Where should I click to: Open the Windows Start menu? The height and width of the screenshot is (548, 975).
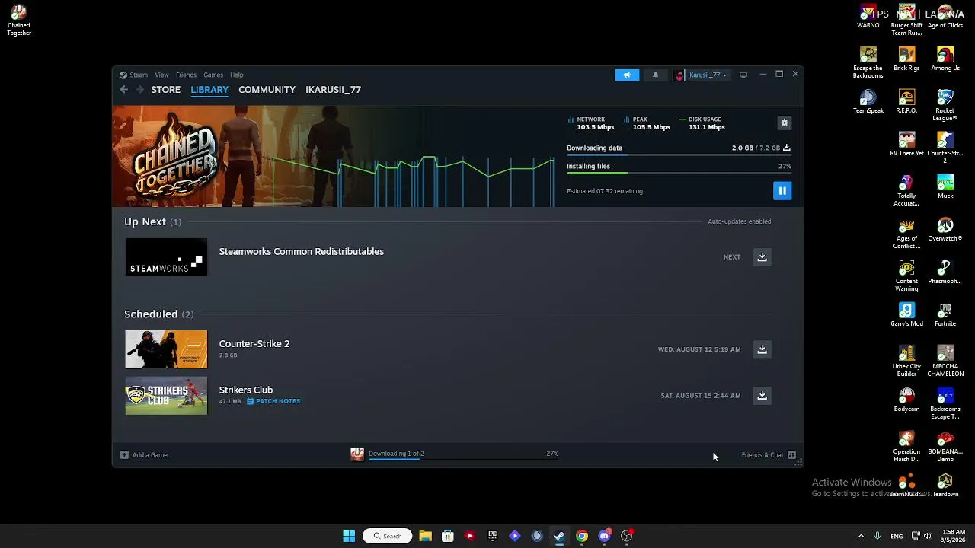349,536
